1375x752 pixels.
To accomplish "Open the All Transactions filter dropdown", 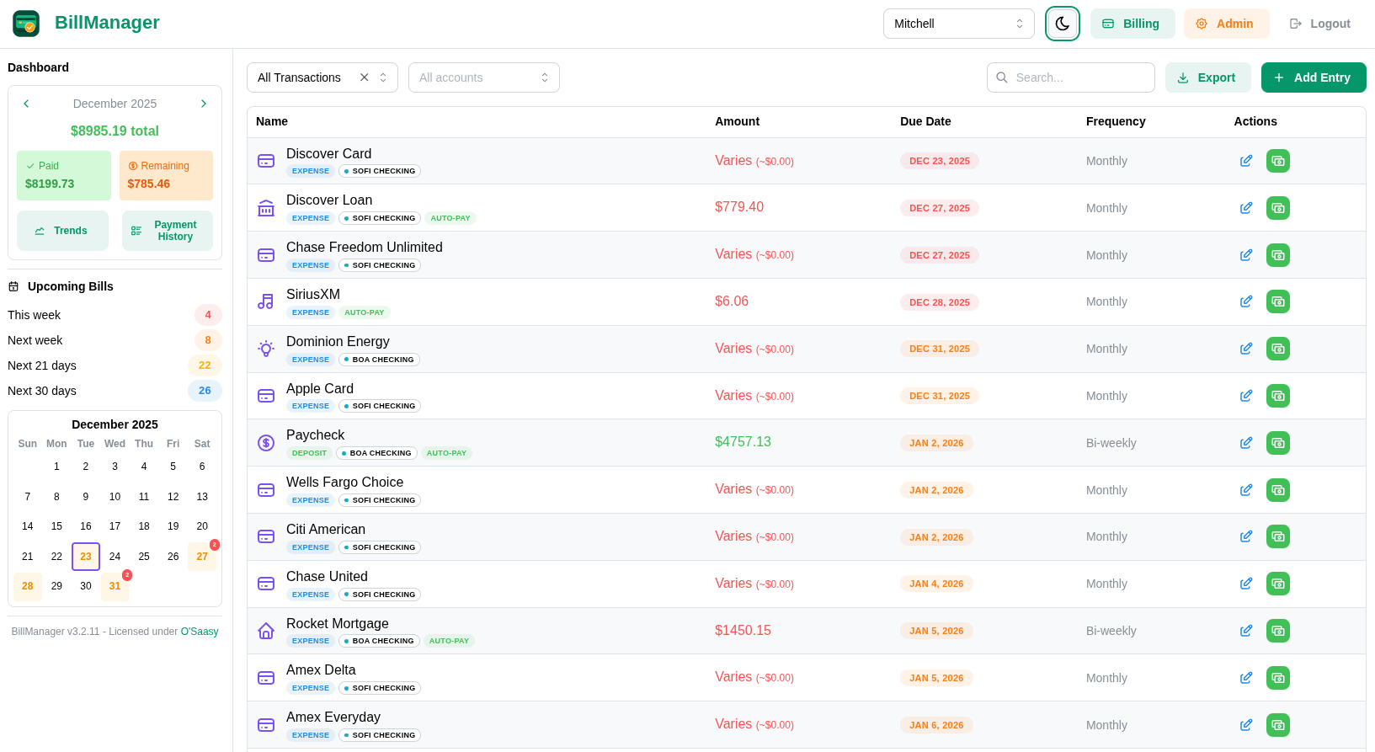I will pos(322,77).
